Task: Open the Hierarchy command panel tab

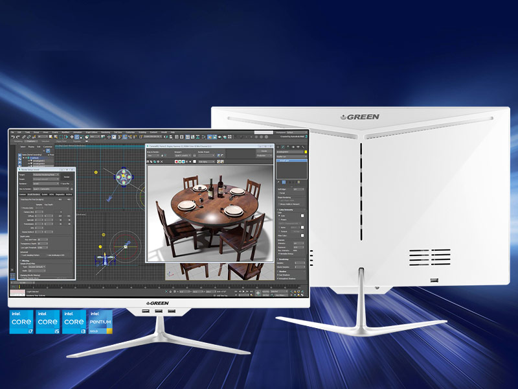Action: [288, 147]
